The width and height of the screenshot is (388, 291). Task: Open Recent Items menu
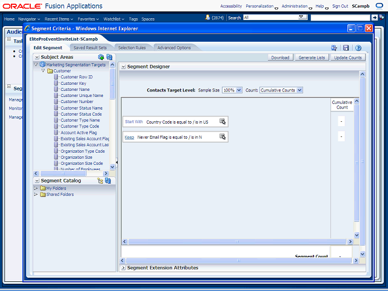click(x=59, y=19)
